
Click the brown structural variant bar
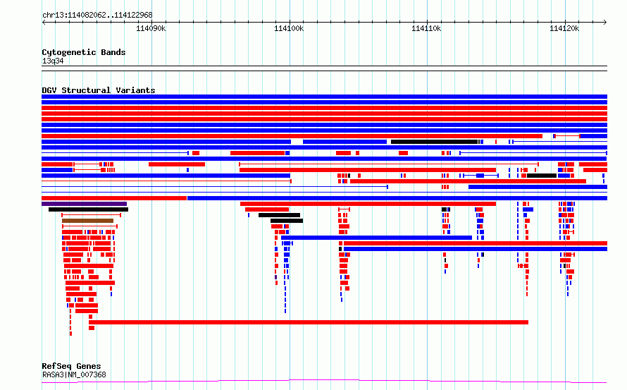(x=87, y=221)
